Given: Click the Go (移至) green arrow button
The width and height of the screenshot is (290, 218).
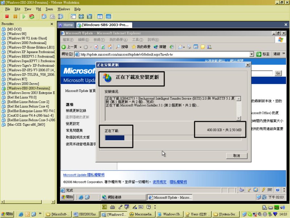Looking at the screenshot, I should pos(259,54).
